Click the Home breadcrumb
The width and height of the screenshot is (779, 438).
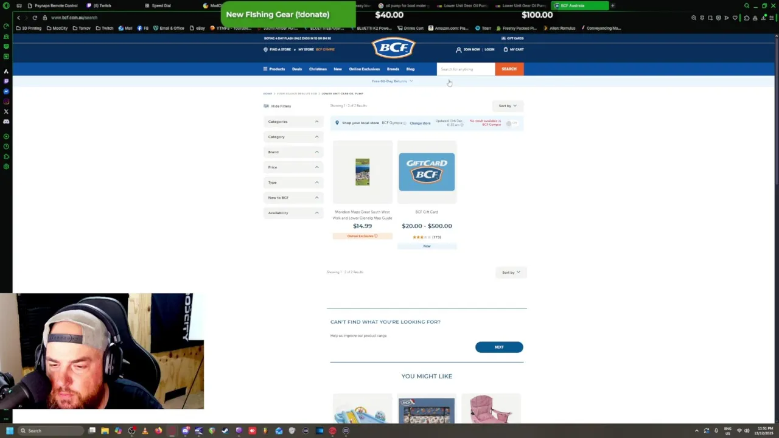267,94
